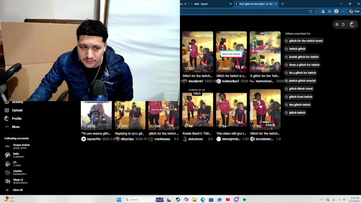Open the media music icon in Edge toolbar
Viewport: 361px width, 203px height.
coord(323,12)
